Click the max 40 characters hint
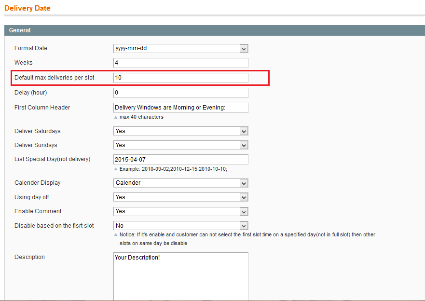 [141, 117]
